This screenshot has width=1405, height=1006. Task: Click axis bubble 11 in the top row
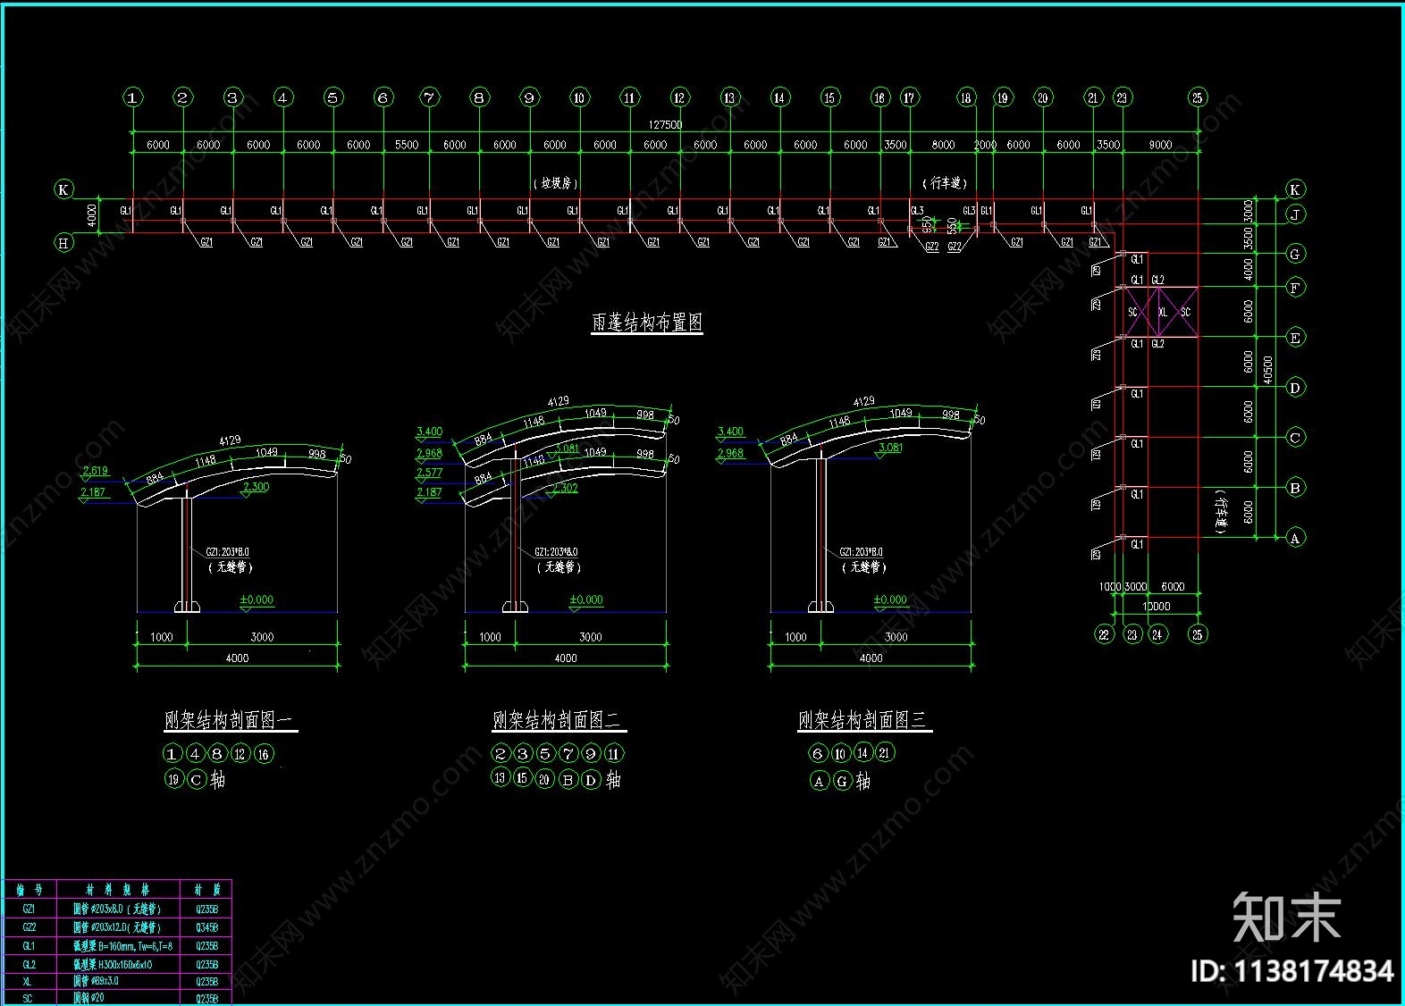629,97
